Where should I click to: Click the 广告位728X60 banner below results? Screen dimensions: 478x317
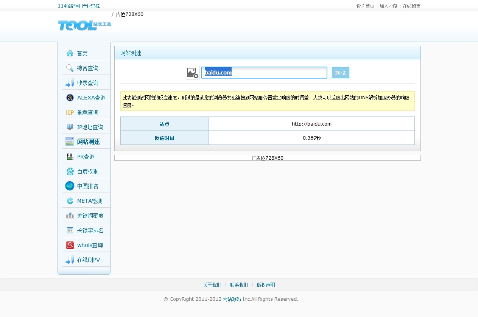(x=268, y=158)
